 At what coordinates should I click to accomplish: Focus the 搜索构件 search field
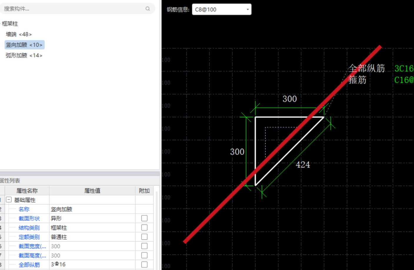point(77,9)
